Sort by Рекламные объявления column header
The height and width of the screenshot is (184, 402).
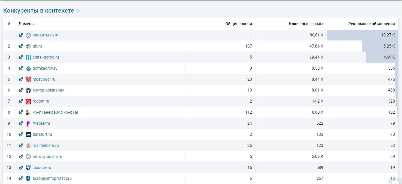(371, 24)
